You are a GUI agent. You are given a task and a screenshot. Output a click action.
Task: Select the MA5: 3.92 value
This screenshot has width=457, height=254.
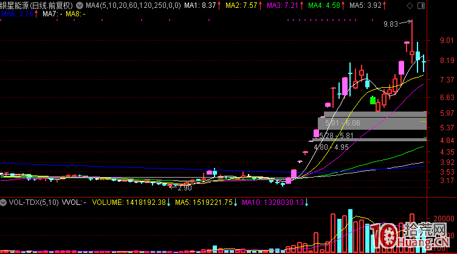tap(365, 5)
